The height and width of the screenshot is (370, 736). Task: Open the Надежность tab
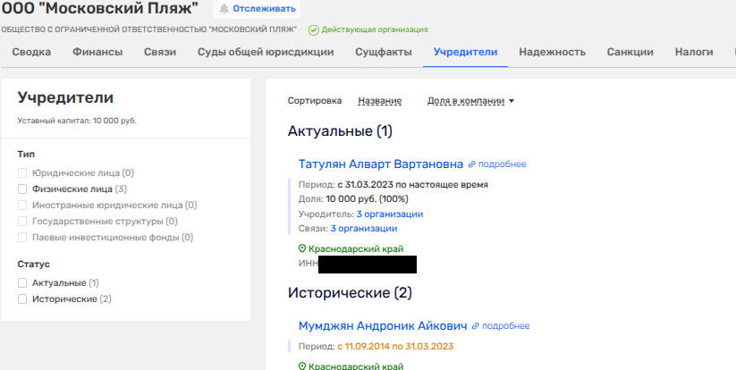coord(552,52)
